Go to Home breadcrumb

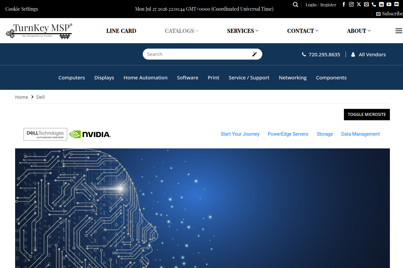pos(21,97)
